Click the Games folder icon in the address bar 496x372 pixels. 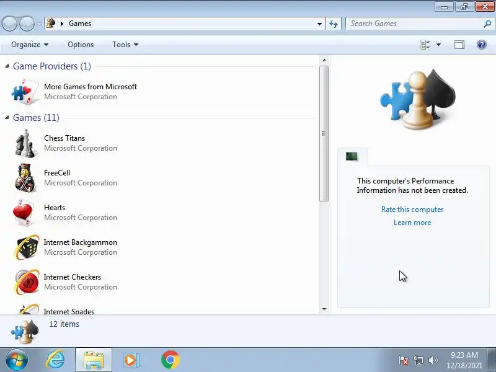[x=51, y=24]
